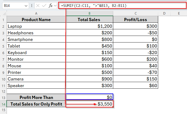Select the Camera $900 total sales cell
This screenshot has height=114, width=187.
pyautogui.click(x=89, y=79)
